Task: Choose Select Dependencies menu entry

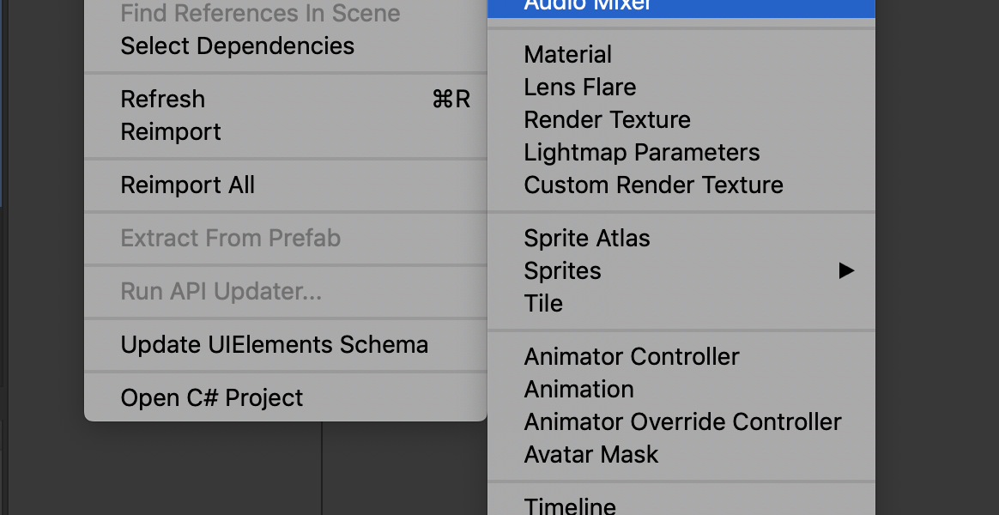Action: pyautogui.click(x=237, y=46)
